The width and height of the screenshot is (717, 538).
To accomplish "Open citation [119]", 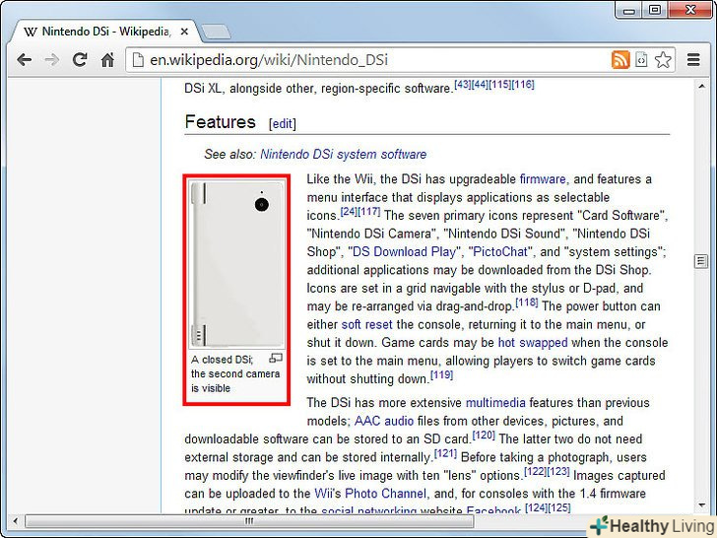I will point(441,375).
